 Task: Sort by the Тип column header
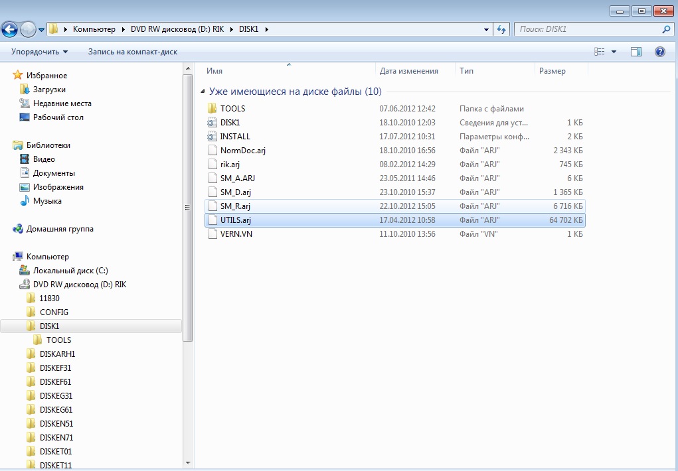495,71
